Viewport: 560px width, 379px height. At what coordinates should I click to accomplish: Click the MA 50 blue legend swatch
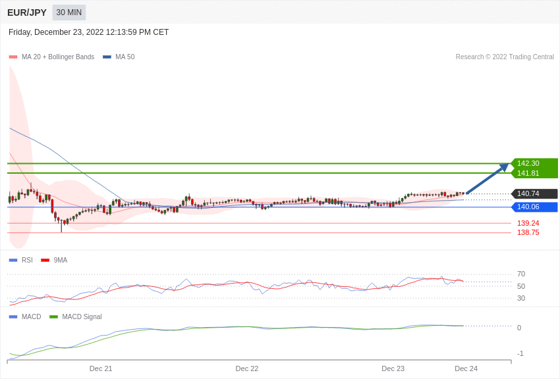(107, 57)
